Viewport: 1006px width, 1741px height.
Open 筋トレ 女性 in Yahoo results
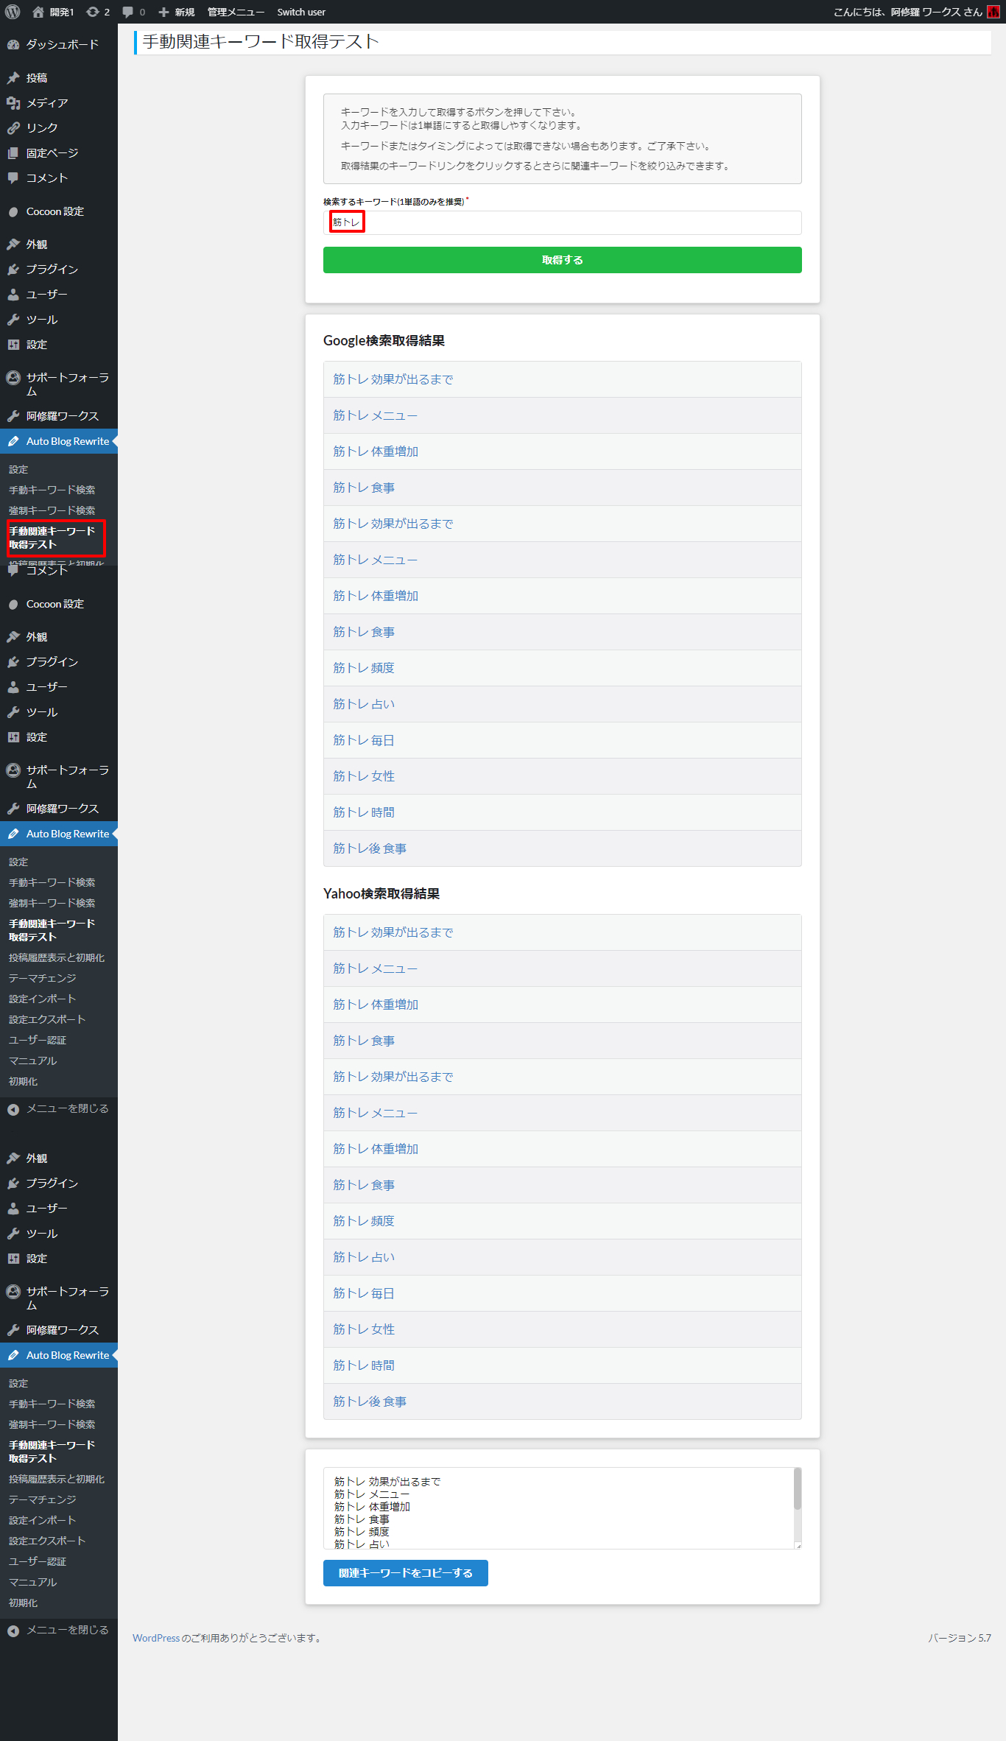(364, 1329)
